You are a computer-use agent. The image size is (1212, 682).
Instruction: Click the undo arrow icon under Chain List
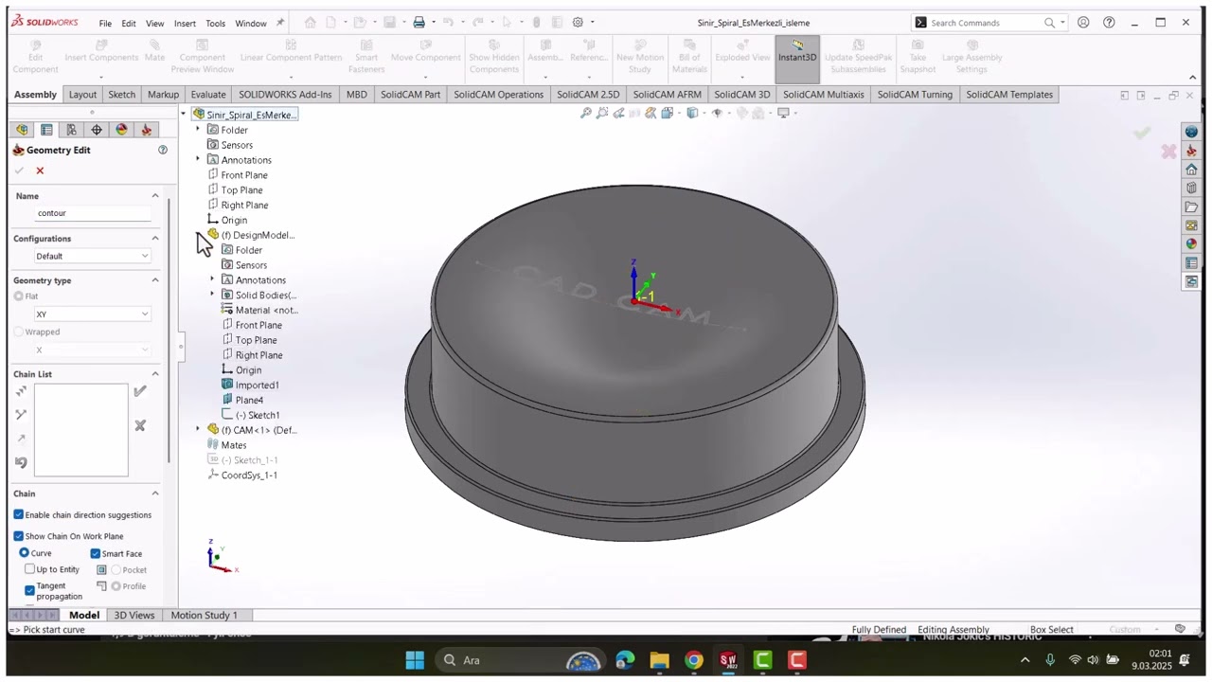click(21, 462)
